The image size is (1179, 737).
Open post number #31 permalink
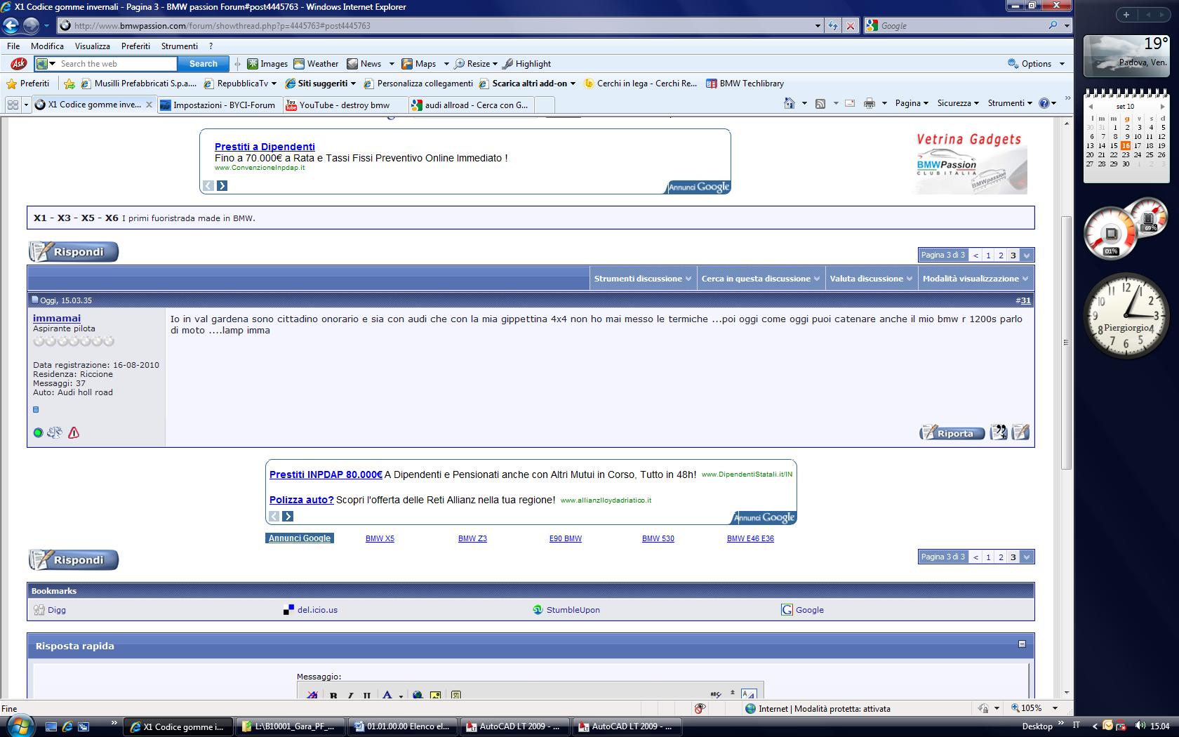click(1025, 300)
